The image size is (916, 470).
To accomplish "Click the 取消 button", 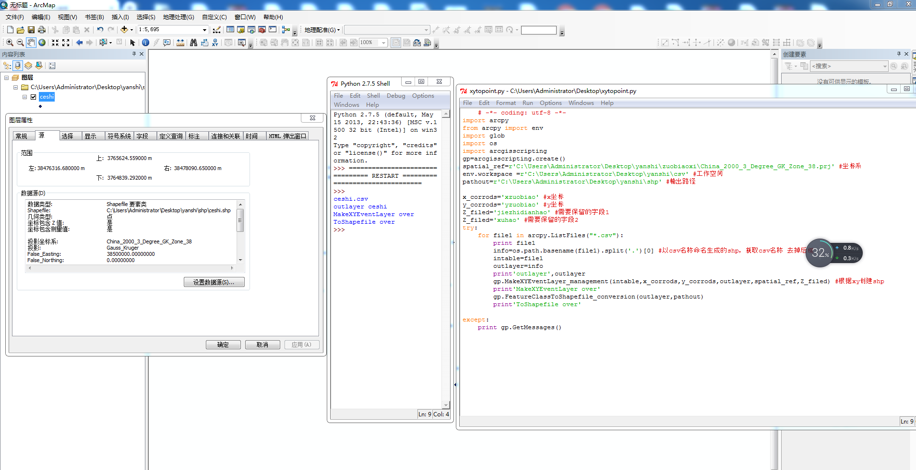I will coord(262,345).
